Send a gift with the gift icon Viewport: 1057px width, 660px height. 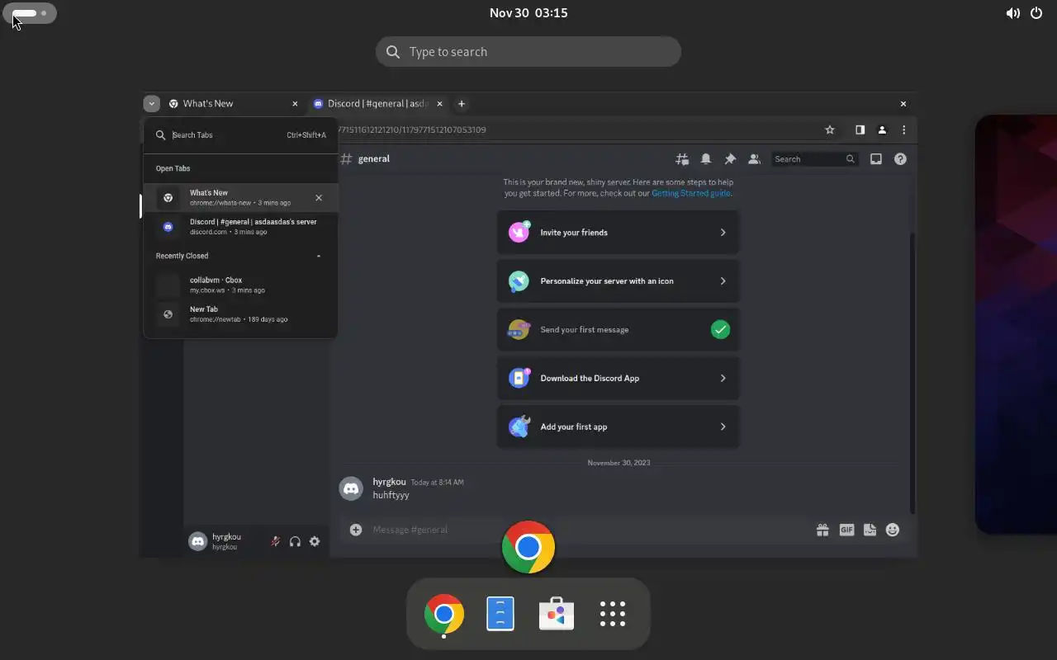click(x=822, y=530)
